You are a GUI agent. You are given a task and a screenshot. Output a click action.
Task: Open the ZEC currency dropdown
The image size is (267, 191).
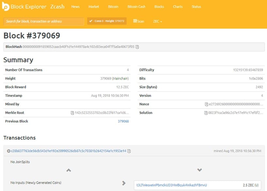[158, 21]
